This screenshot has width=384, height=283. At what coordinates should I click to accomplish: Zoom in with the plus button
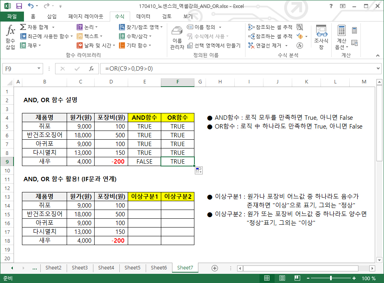(x=354, y=278)
